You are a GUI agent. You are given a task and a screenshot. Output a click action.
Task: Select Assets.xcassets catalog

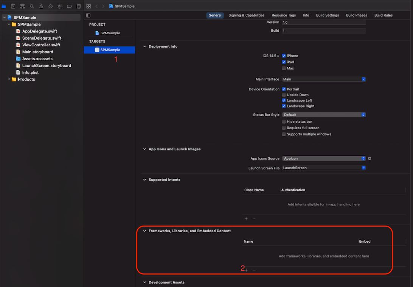coord(37,58)
